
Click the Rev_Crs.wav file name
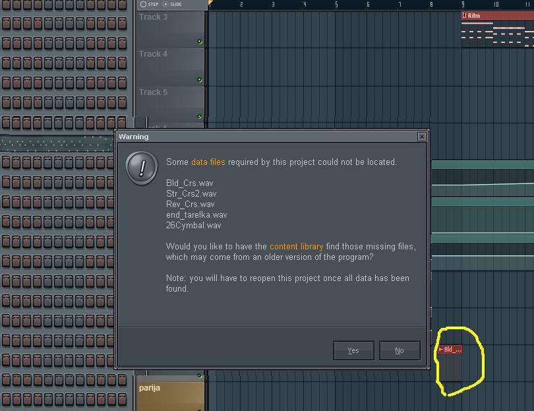[x=191, y=204]
